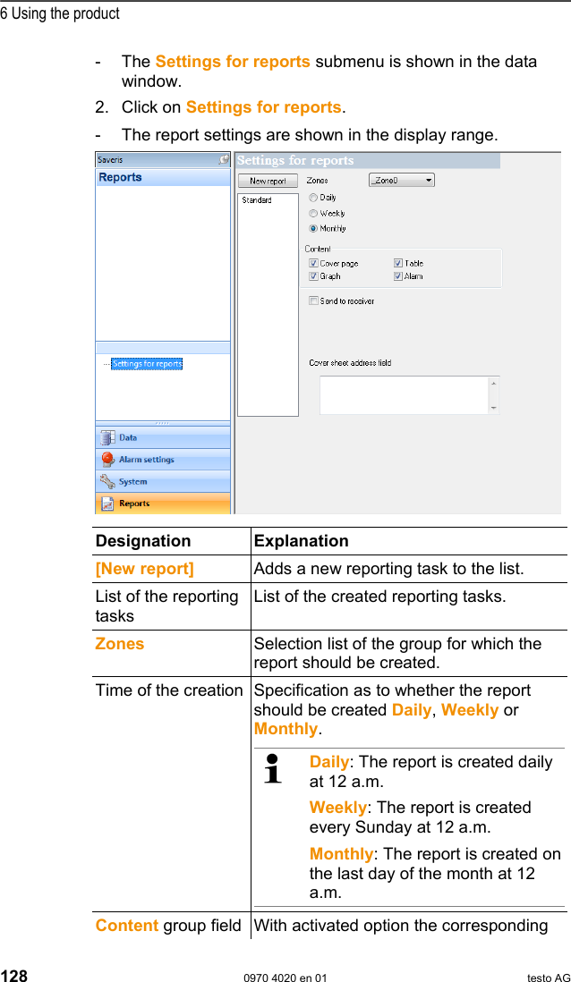Select the Monthly radio button
571x982 pixels.
tap(313, 229)
